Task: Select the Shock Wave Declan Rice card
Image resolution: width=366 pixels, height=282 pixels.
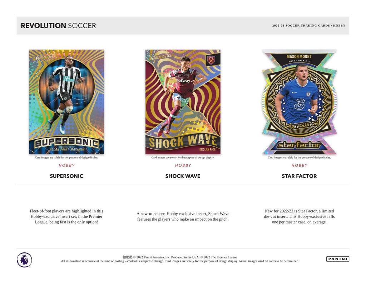Action: pyautogui.click(x=183, y=102)
